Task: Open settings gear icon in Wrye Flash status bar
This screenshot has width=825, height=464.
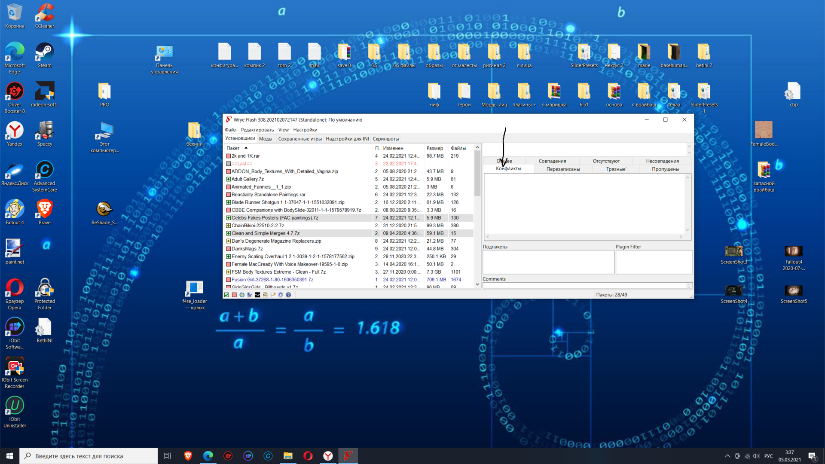Action: pyautogui.click(x=281, y=295)
